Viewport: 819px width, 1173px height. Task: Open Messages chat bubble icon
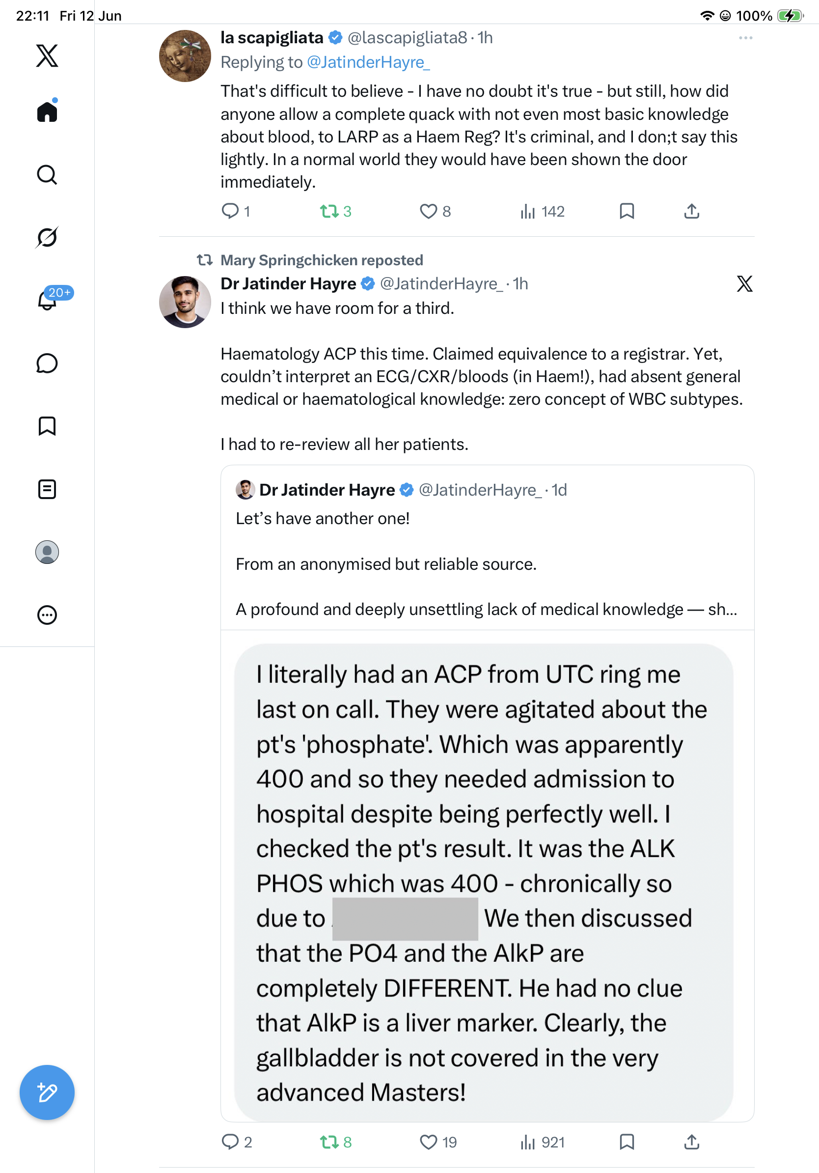point(47,363)
